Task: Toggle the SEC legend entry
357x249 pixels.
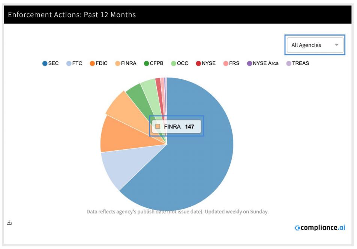Action: (51, 63)
